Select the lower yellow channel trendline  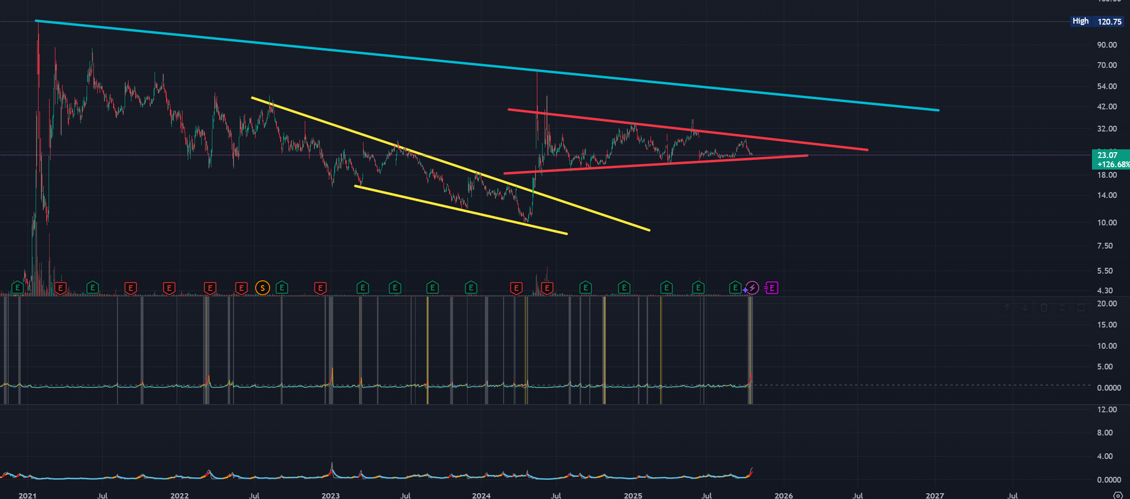pos(461,210)
